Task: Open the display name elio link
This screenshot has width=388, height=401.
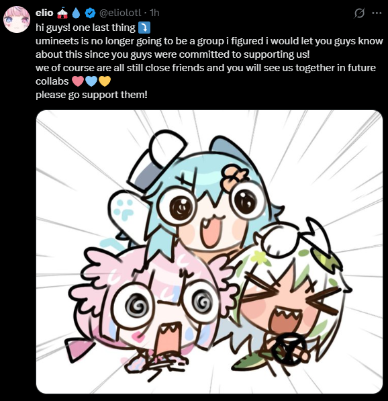Action: pyautogui.click(x=44, y=13)
